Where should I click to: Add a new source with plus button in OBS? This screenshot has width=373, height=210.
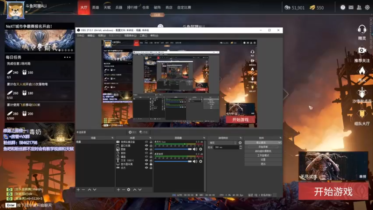pyautogui.click(x=118, y=189)
